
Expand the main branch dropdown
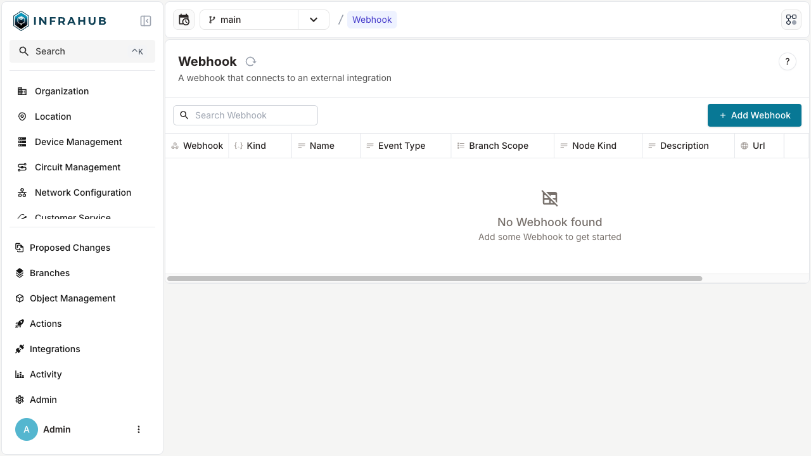(314, 19)
